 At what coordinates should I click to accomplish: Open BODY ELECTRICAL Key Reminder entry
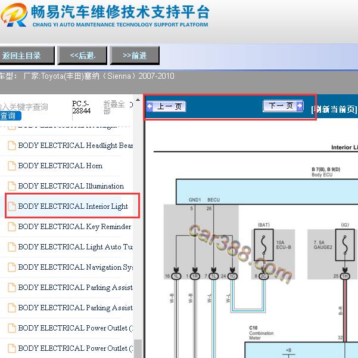click(x=74, y=227)
